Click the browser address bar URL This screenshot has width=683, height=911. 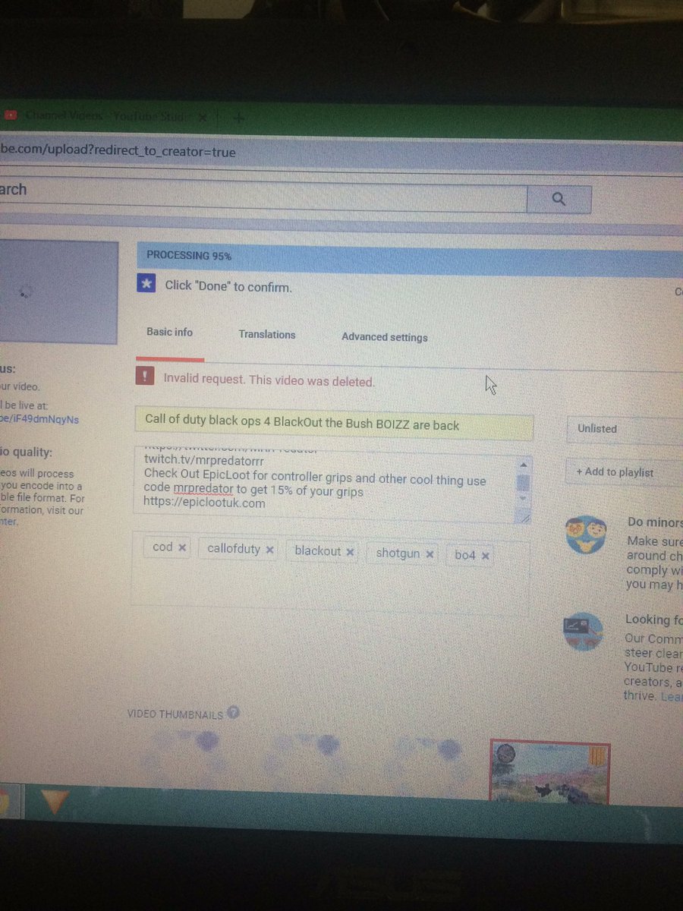click(x=118, y=151)
